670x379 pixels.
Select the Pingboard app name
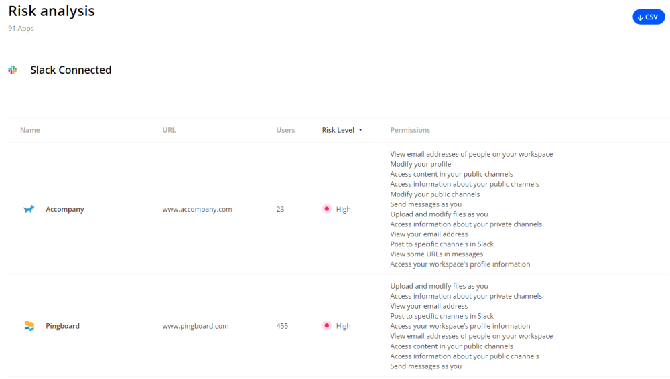click(62, 326)
